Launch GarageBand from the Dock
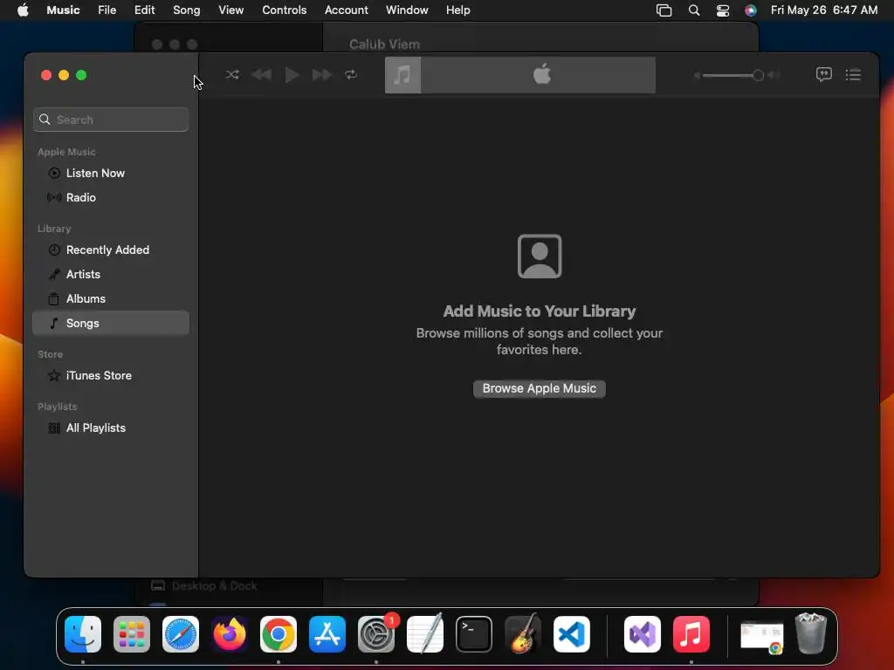This screenshot has width=894, height=670. [523, 634]
